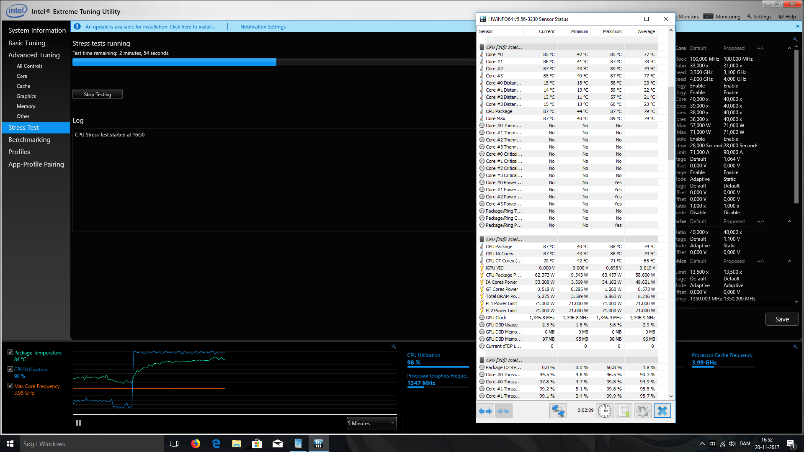Open Firefox from the taskbar
Viewport: 804px width, 452px height.
pos(195,444)
